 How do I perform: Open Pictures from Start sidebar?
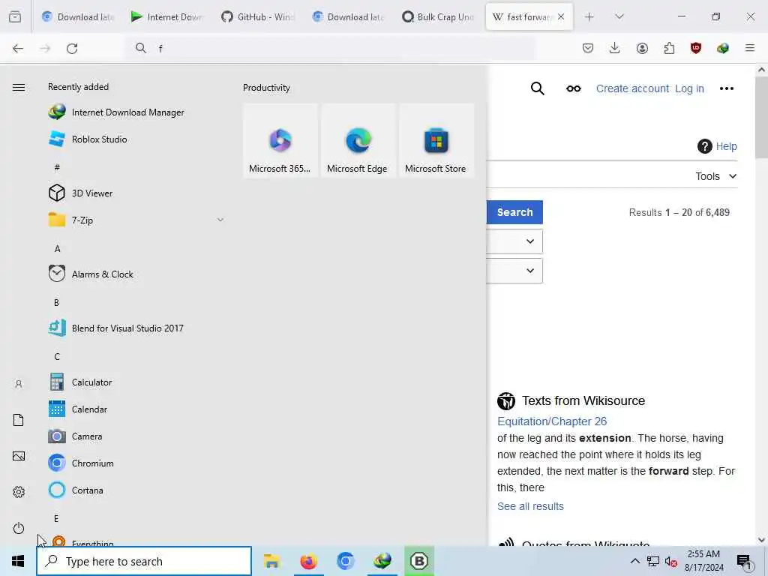(x=19, y=456)
